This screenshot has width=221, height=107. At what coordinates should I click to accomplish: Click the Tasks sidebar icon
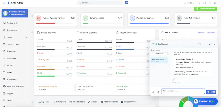pyautogui.click(x=4, y=72)
